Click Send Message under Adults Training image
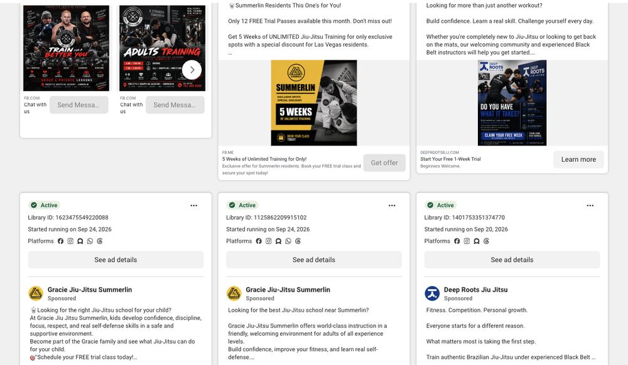The height and width of the screenshot is (365, 628). 175,105
